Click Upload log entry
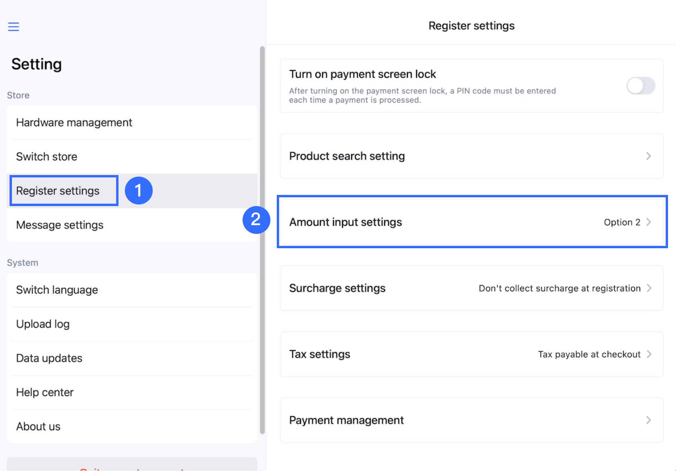676x471 pixels. [43, 324]
